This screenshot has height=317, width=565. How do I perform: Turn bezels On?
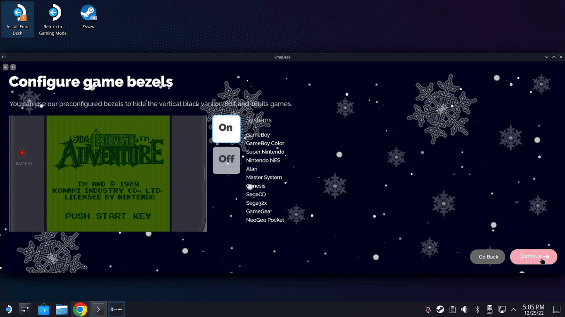click(226, 128)
